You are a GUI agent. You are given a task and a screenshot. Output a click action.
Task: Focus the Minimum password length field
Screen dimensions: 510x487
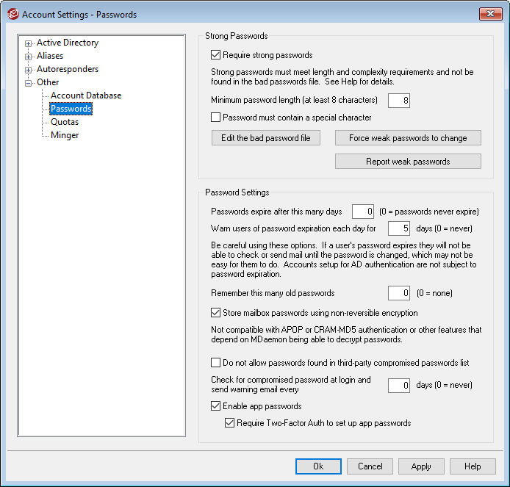398,101
